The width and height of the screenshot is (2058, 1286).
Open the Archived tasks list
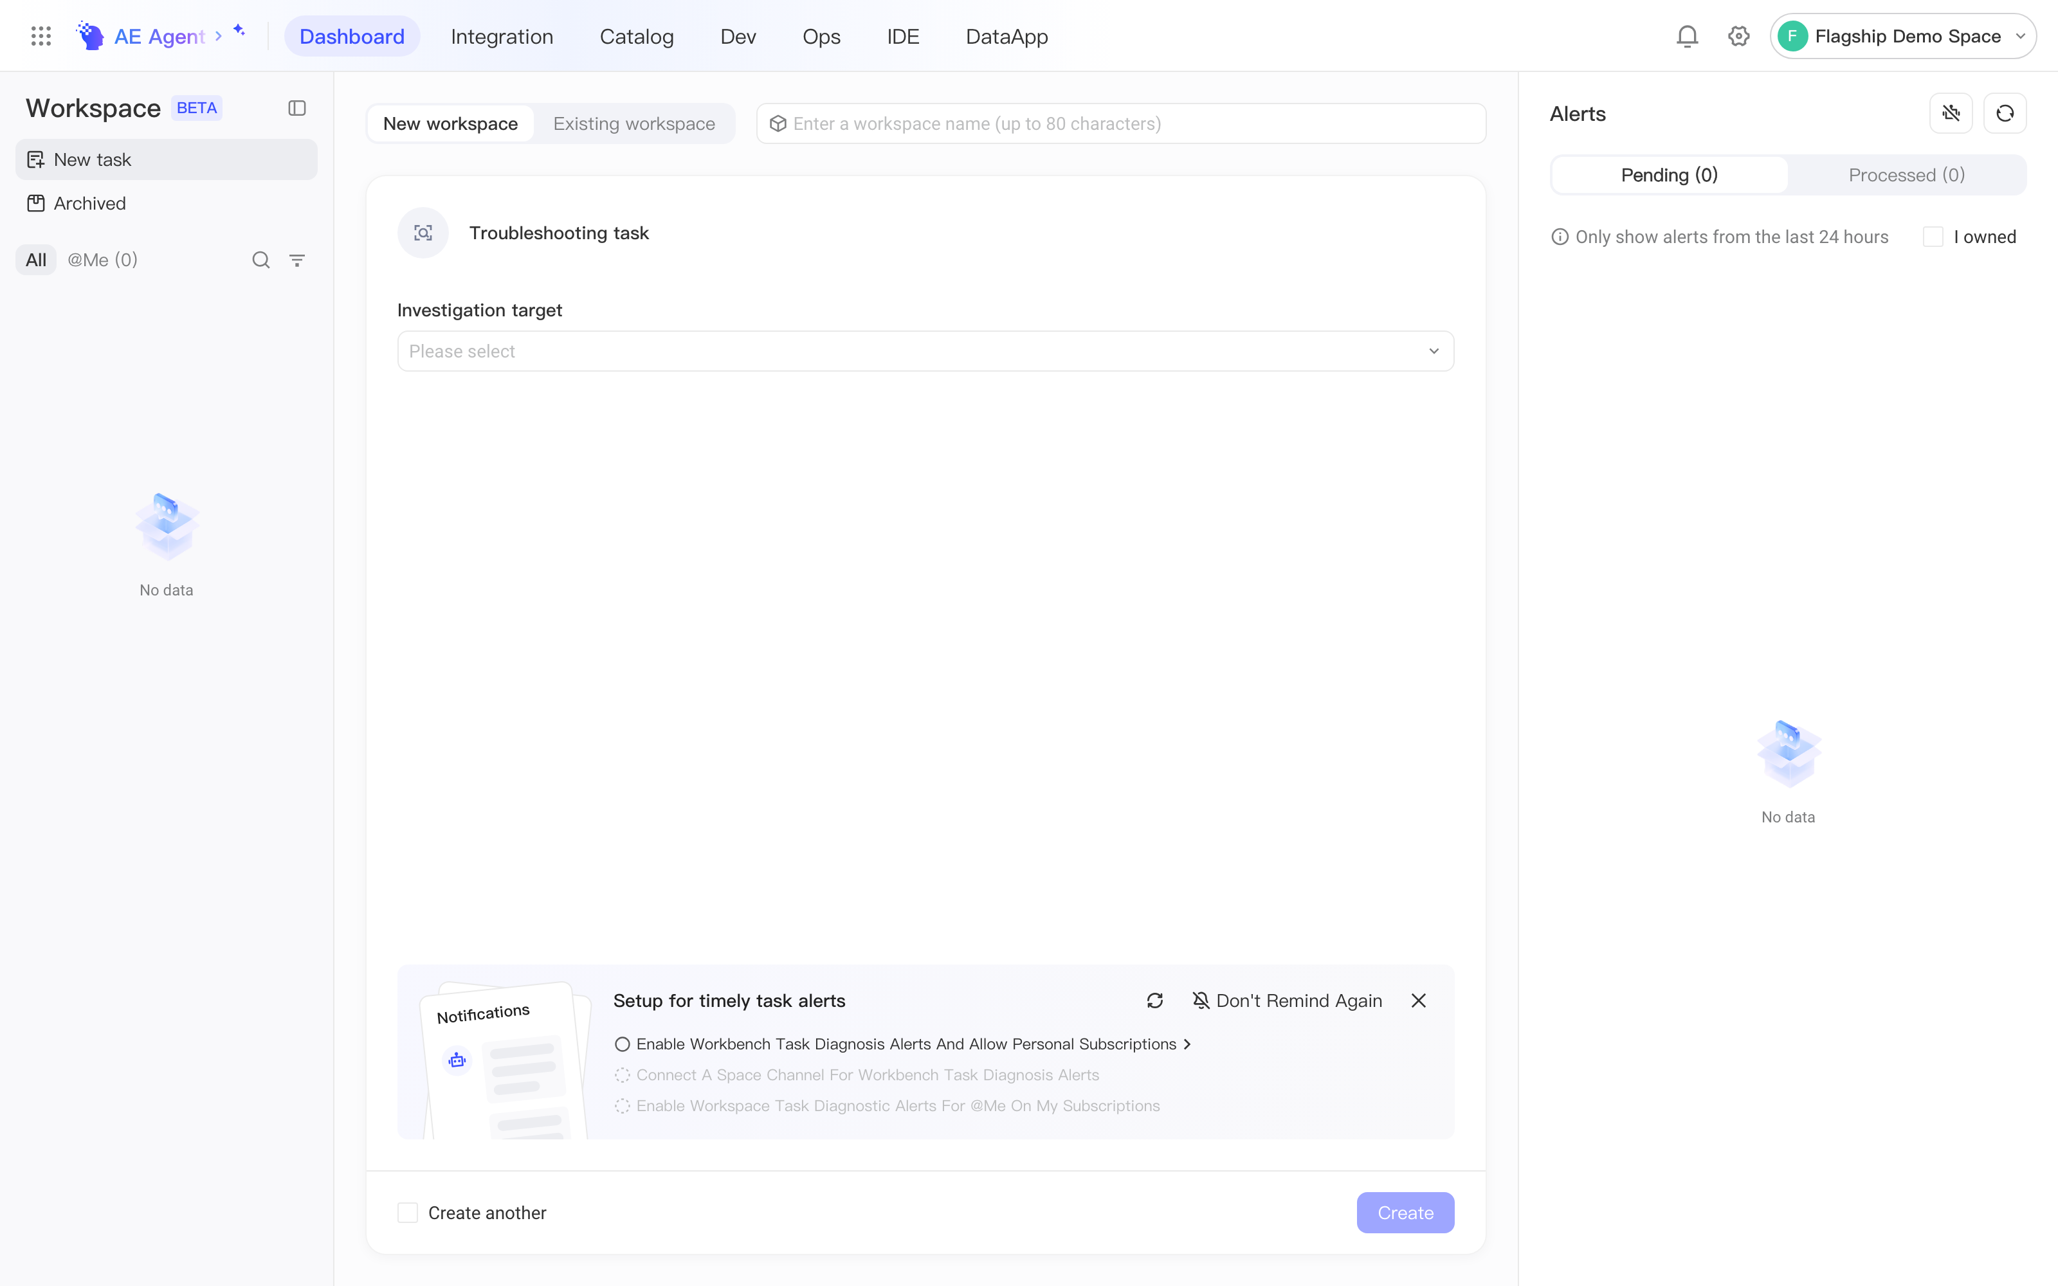[x=166, y=203]
